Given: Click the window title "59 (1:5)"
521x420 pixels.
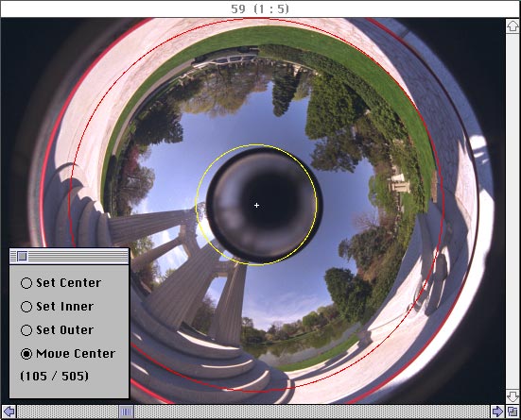Looking at the screenshot, I should coord(260,8).
